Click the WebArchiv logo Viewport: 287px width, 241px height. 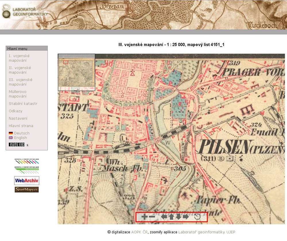point(27,180)
